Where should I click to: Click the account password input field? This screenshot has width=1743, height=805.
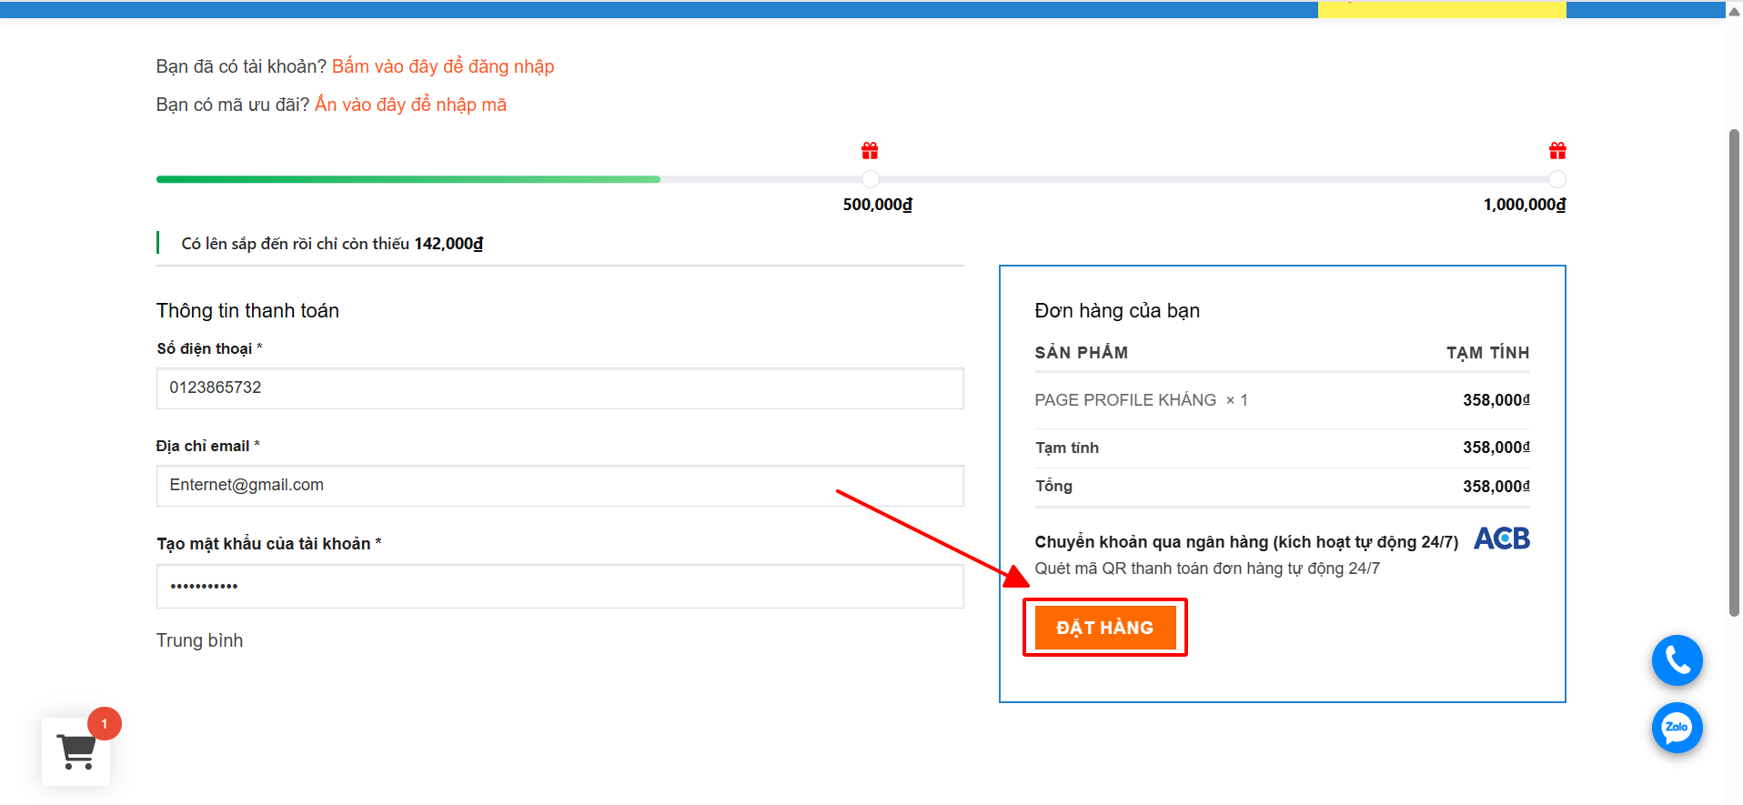pyautogui.click(x=559, y=586)
